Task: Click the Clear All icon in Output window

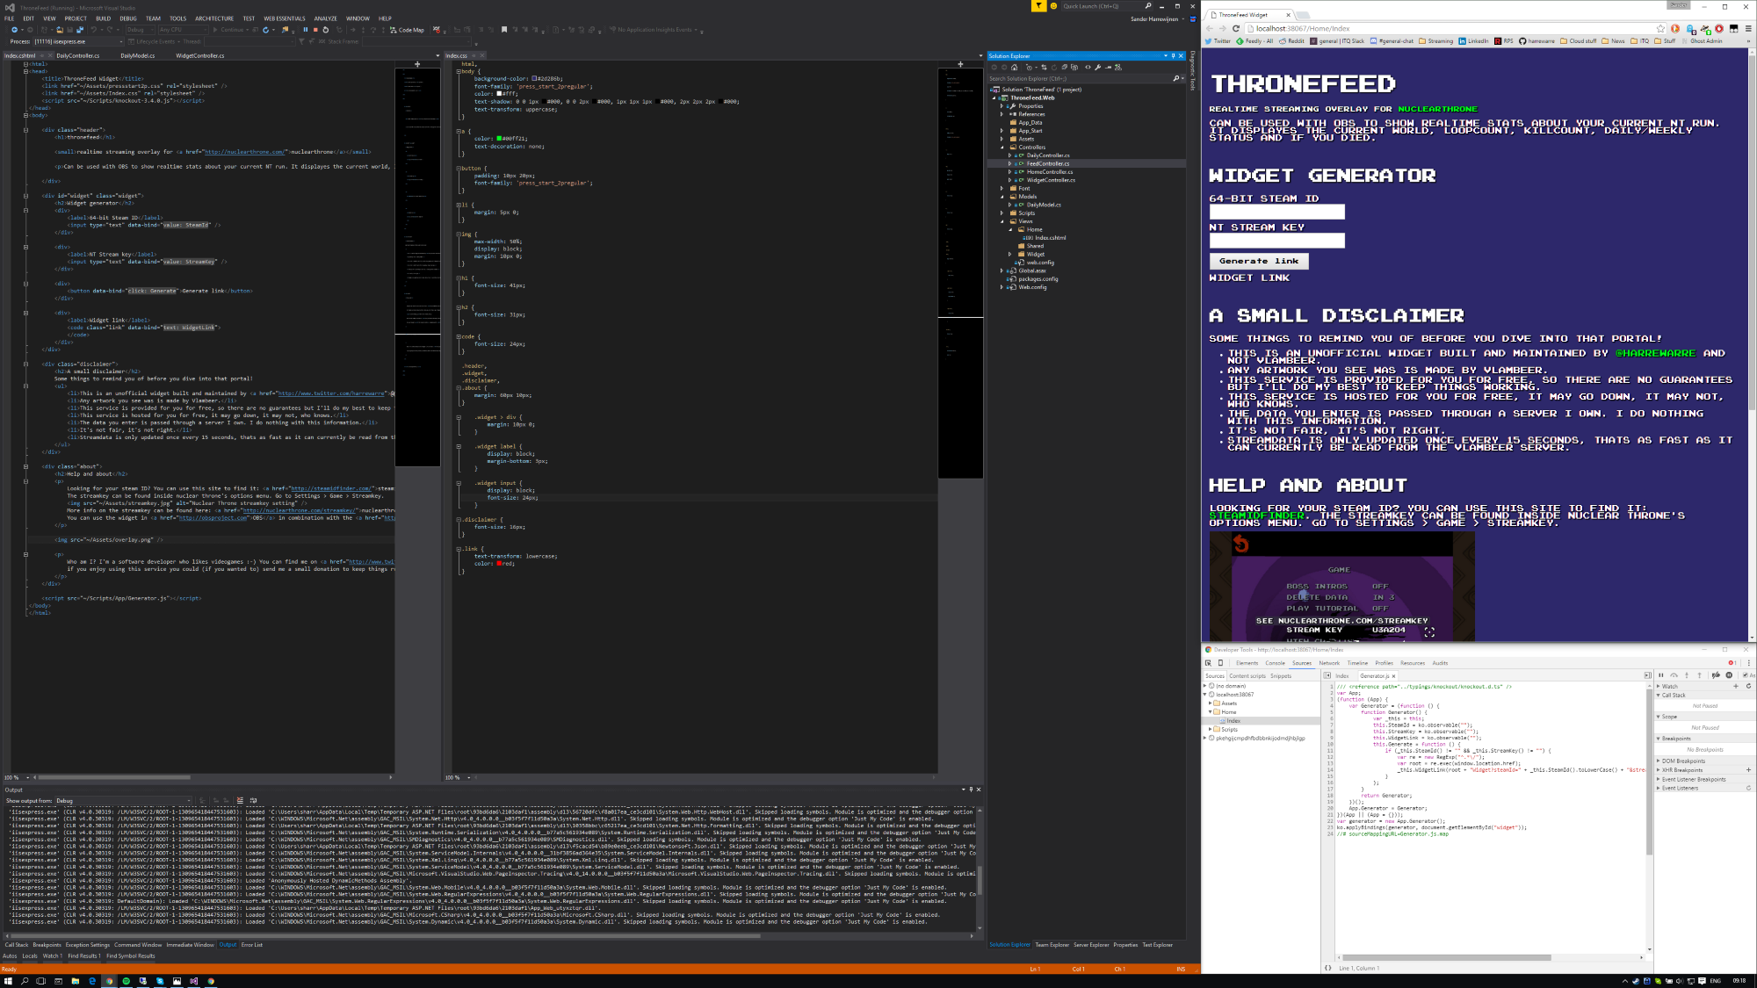Action: coord(239,801)
